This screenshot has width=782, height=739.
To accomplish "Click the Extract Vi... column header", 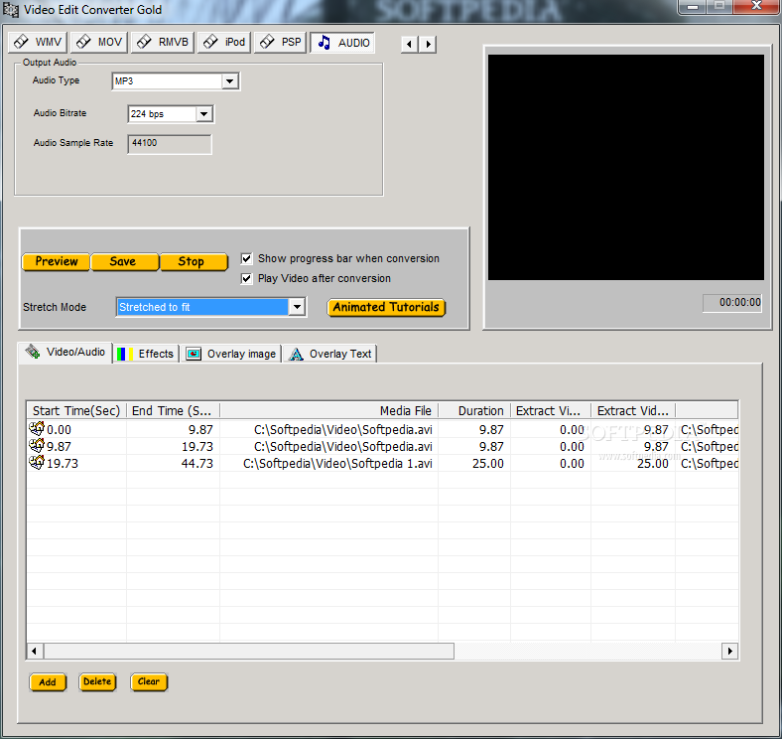I will click(551, 410).
